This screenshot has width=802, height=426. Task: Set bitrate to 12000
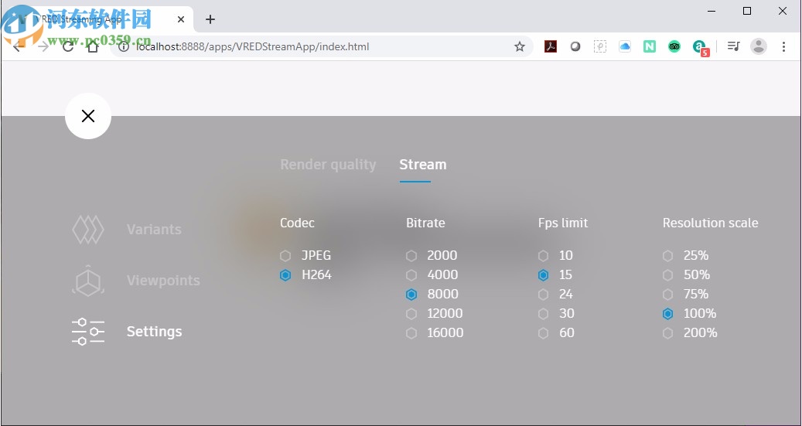(434, 313)
